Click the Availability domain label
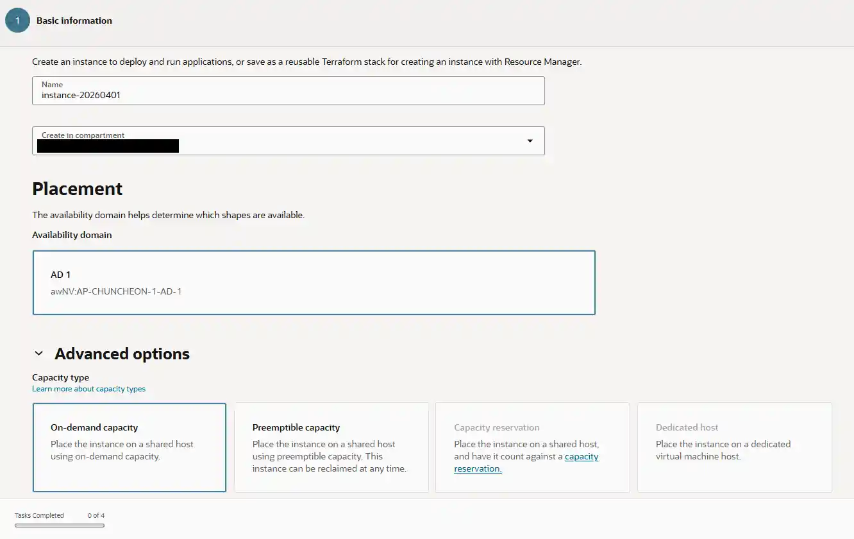854x539 pixels. (x=72, y=235)
